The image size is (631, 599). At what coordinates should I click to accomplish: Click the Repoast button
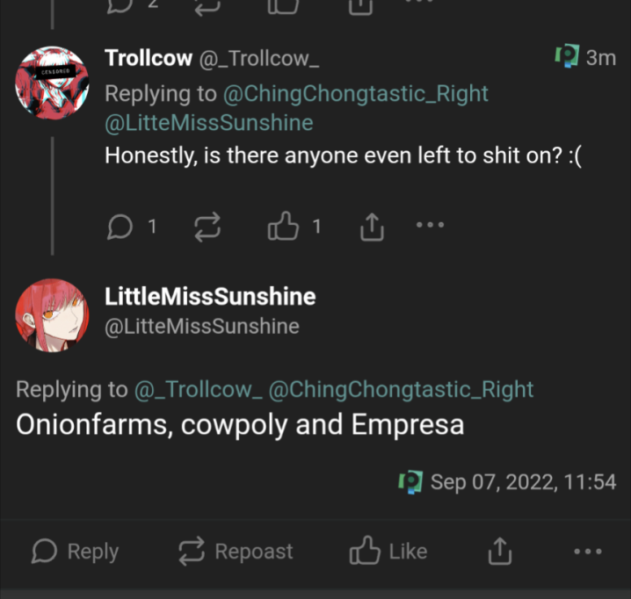(236, 551)
